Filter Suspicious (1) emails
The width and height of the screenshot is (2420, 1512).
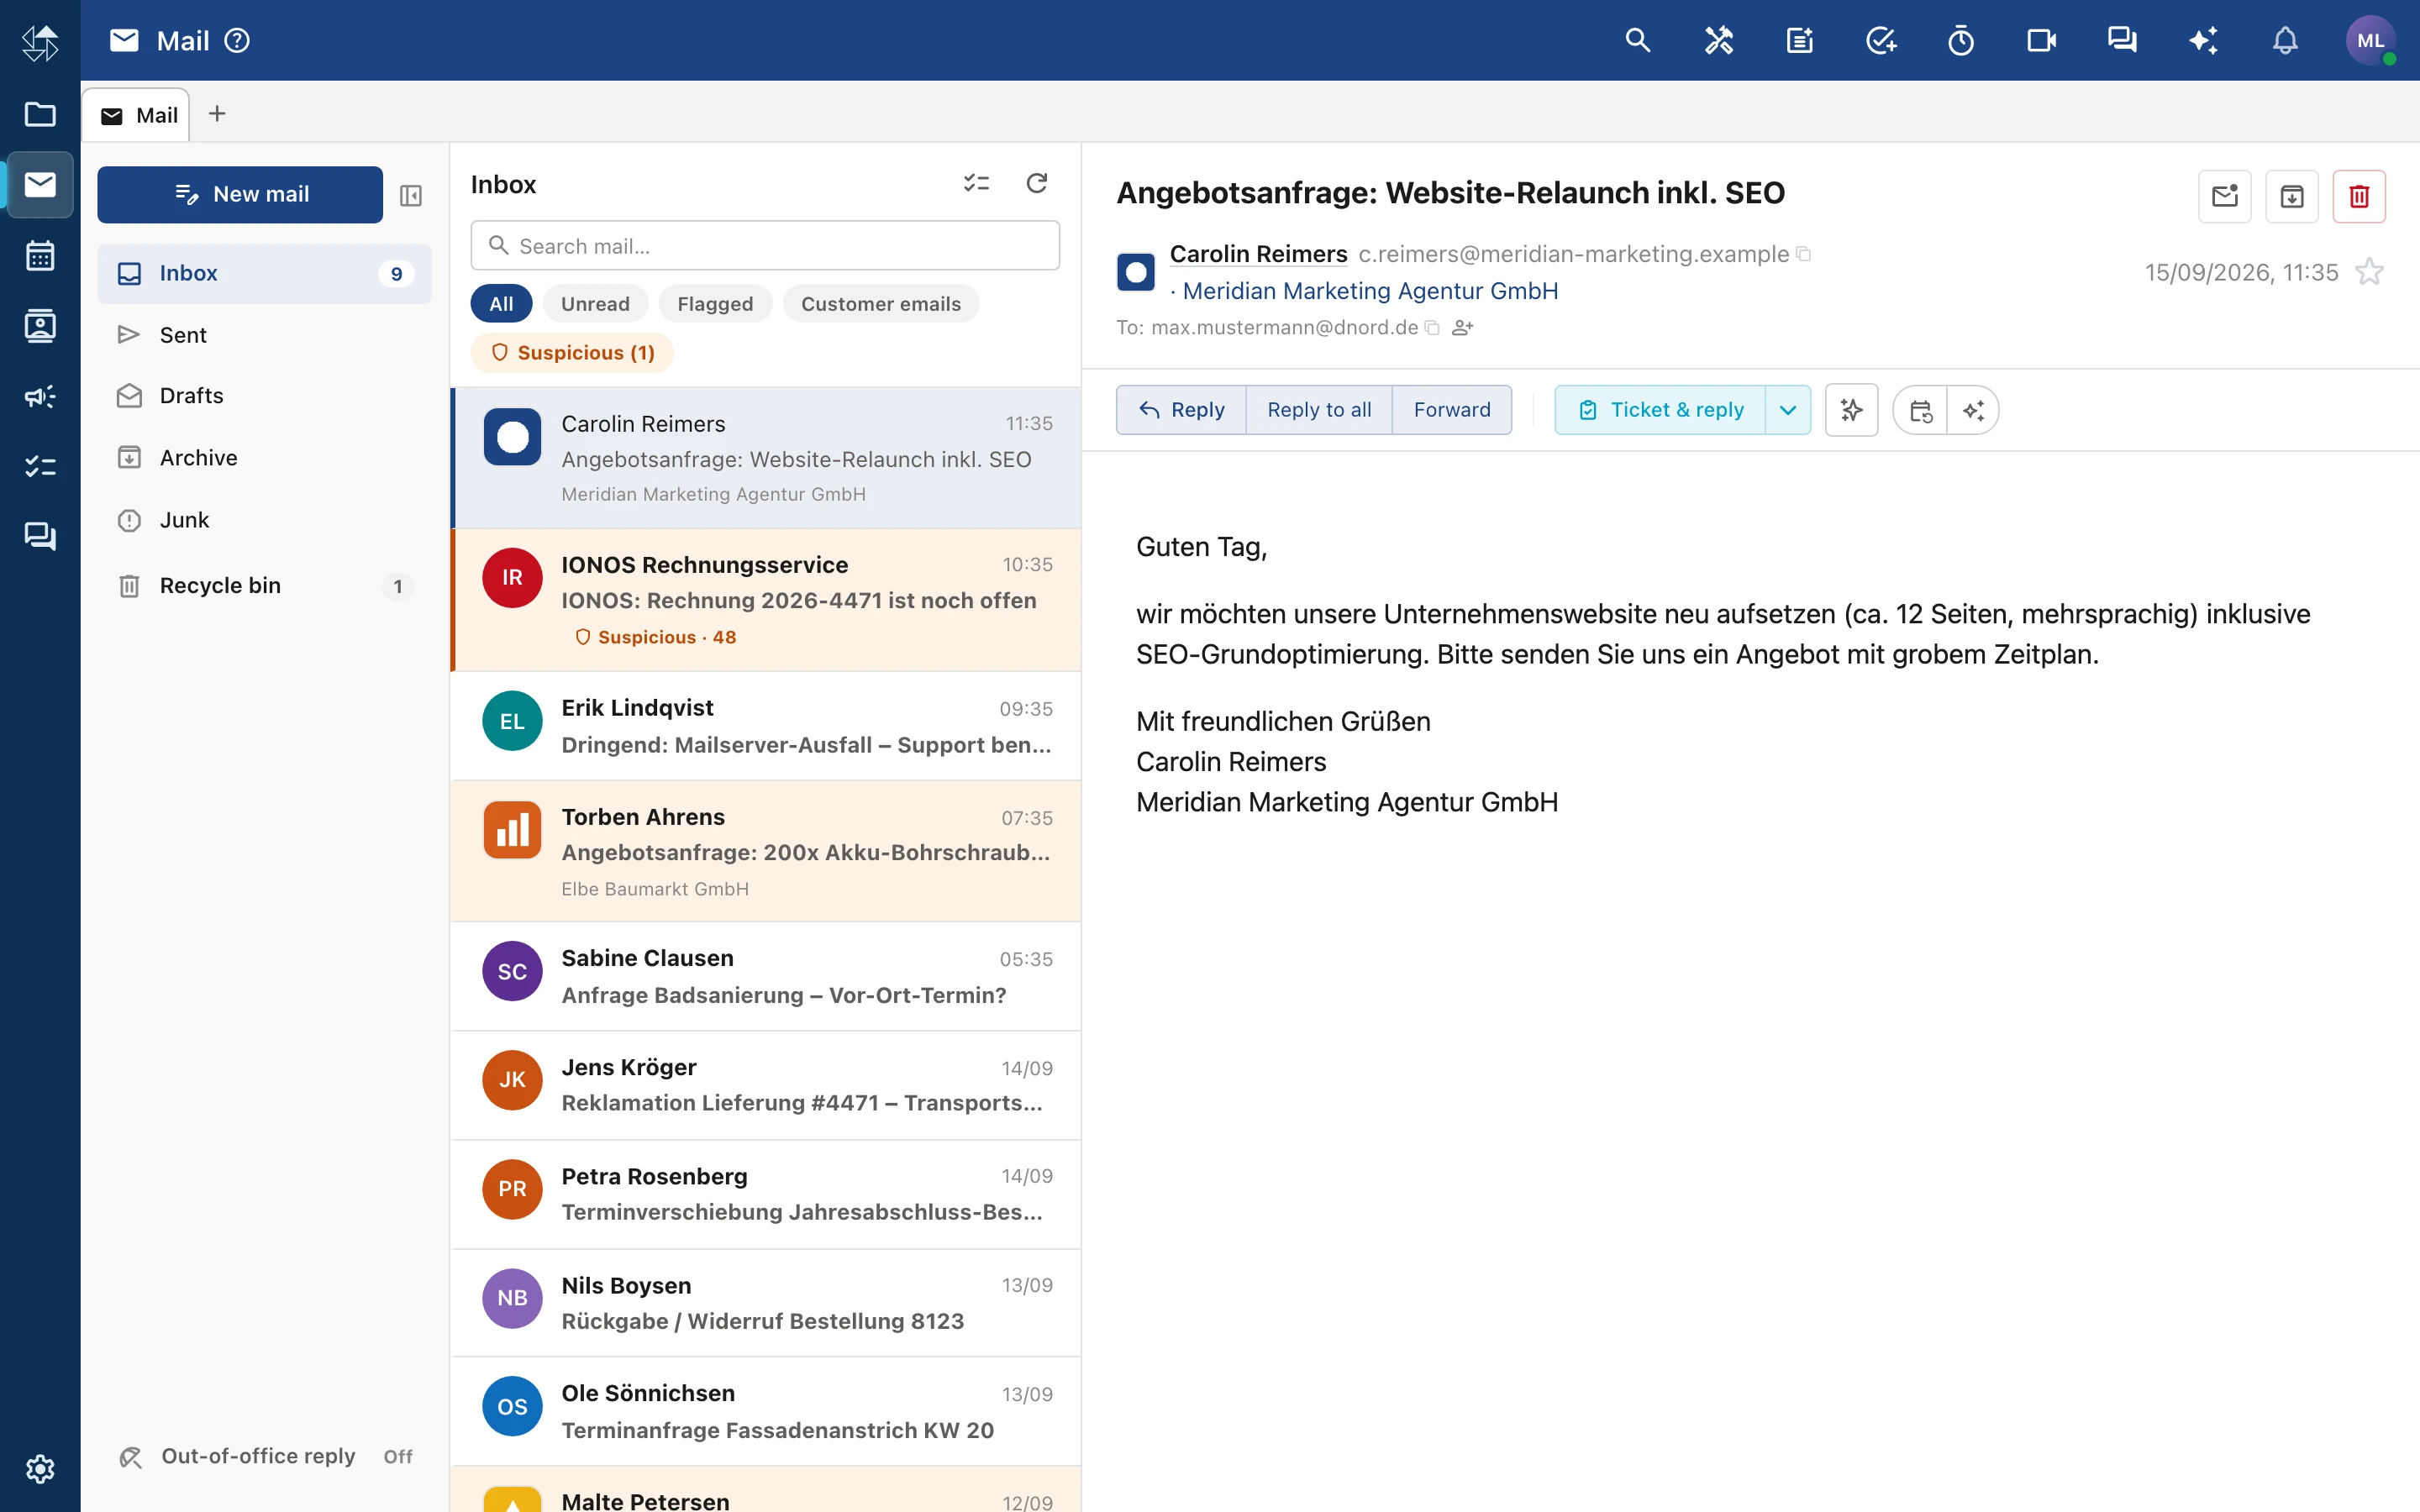[x=572, y=352]
